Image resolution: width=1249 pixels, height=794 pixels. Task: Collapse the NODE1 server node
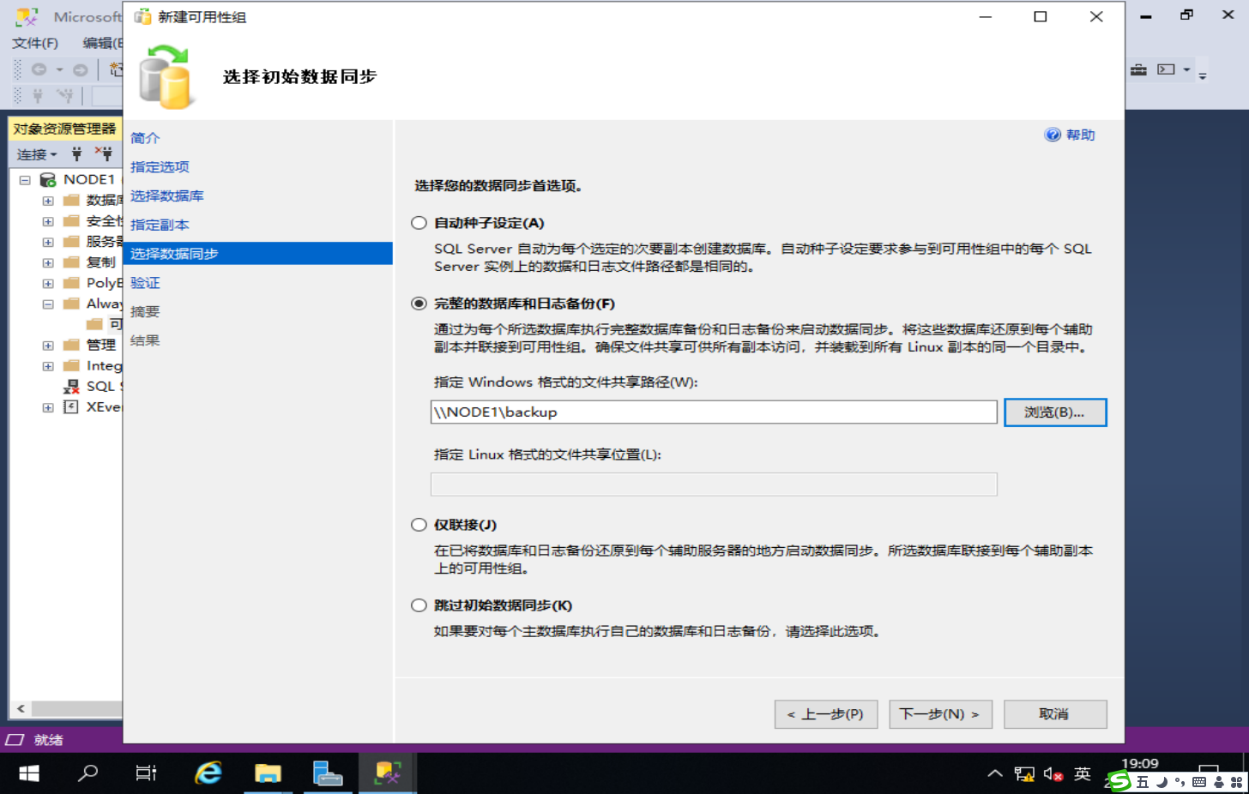(25, 179)
